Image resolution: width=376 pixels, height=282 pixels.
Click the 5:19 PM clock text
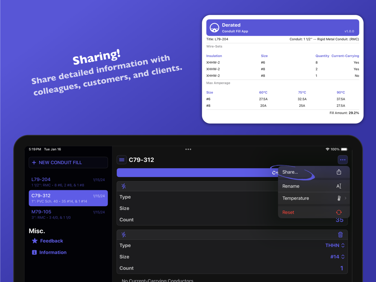point(35,149)
